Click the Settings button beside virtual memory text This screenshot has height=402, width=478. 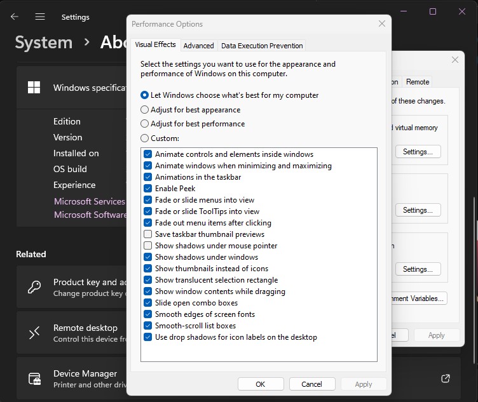click(x=418, y=152)
